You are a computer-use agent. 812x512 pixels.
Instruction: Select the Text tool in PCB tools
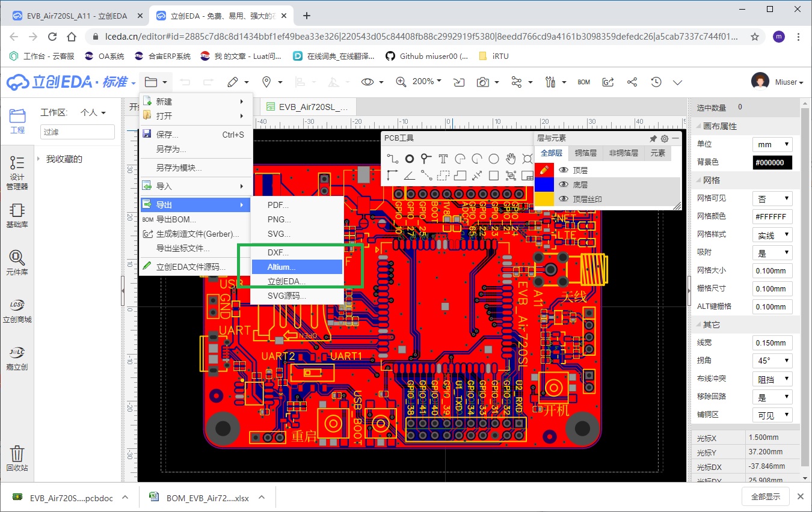(x=443, y=159)
